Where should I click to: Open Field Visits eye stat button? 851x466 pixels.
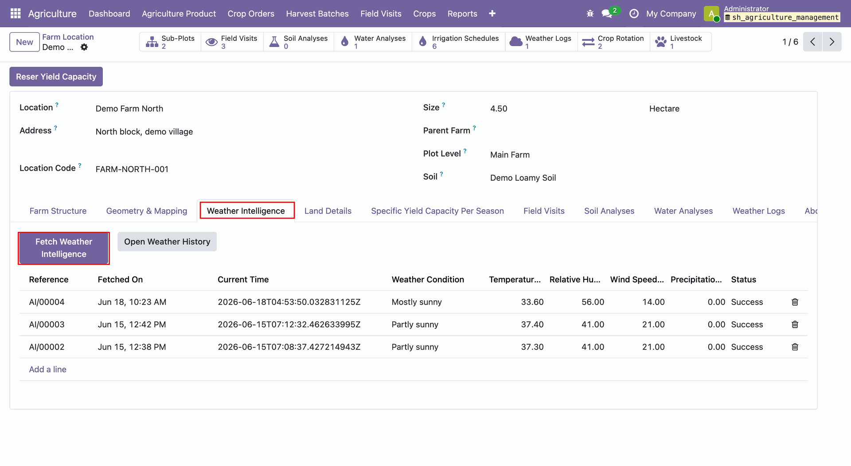click(232, 42)
